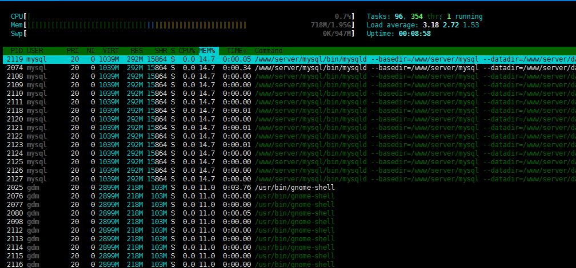Select process row PID 2120
This screenshot has height=268, width=576.
click(289, 119)
